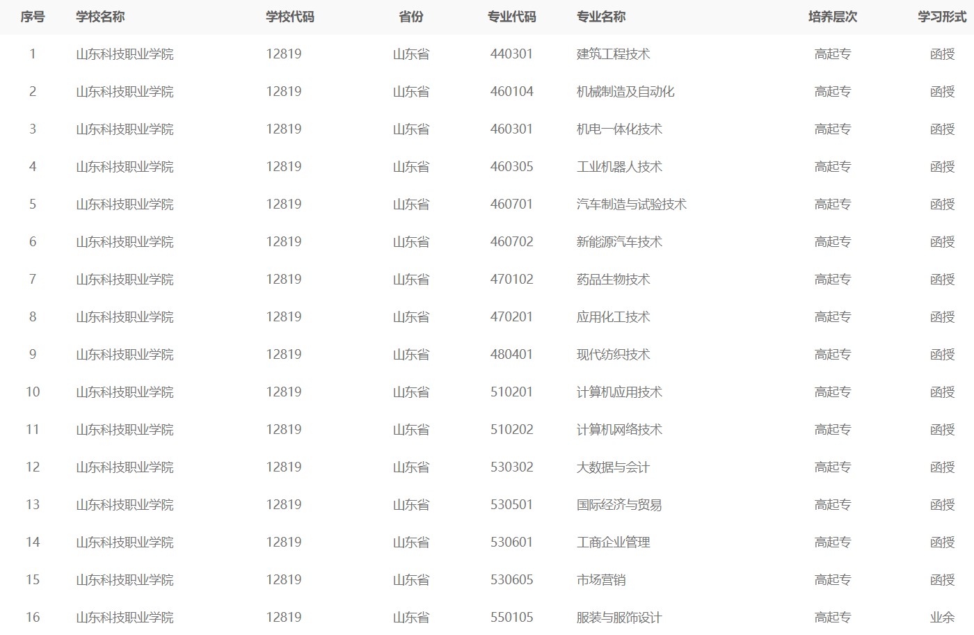Click the 业余 study form in row 16

(x=942, y=618)
